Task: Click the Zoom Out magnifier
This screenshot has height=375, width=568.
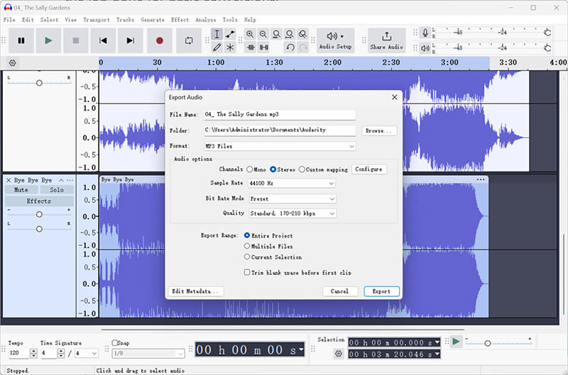Action: 263,34
